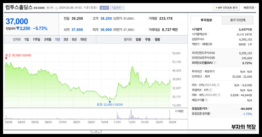Select the 5년 line chart period
262x137 pixels.
(74, 40)
